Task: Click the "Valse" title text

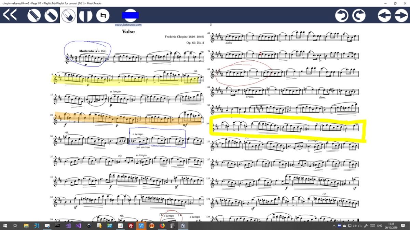Action: point(128,31)
